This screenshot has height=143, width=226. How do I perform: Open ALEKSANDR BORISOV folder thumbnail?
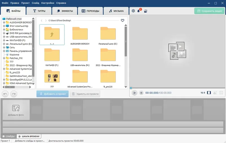(80, 35)
